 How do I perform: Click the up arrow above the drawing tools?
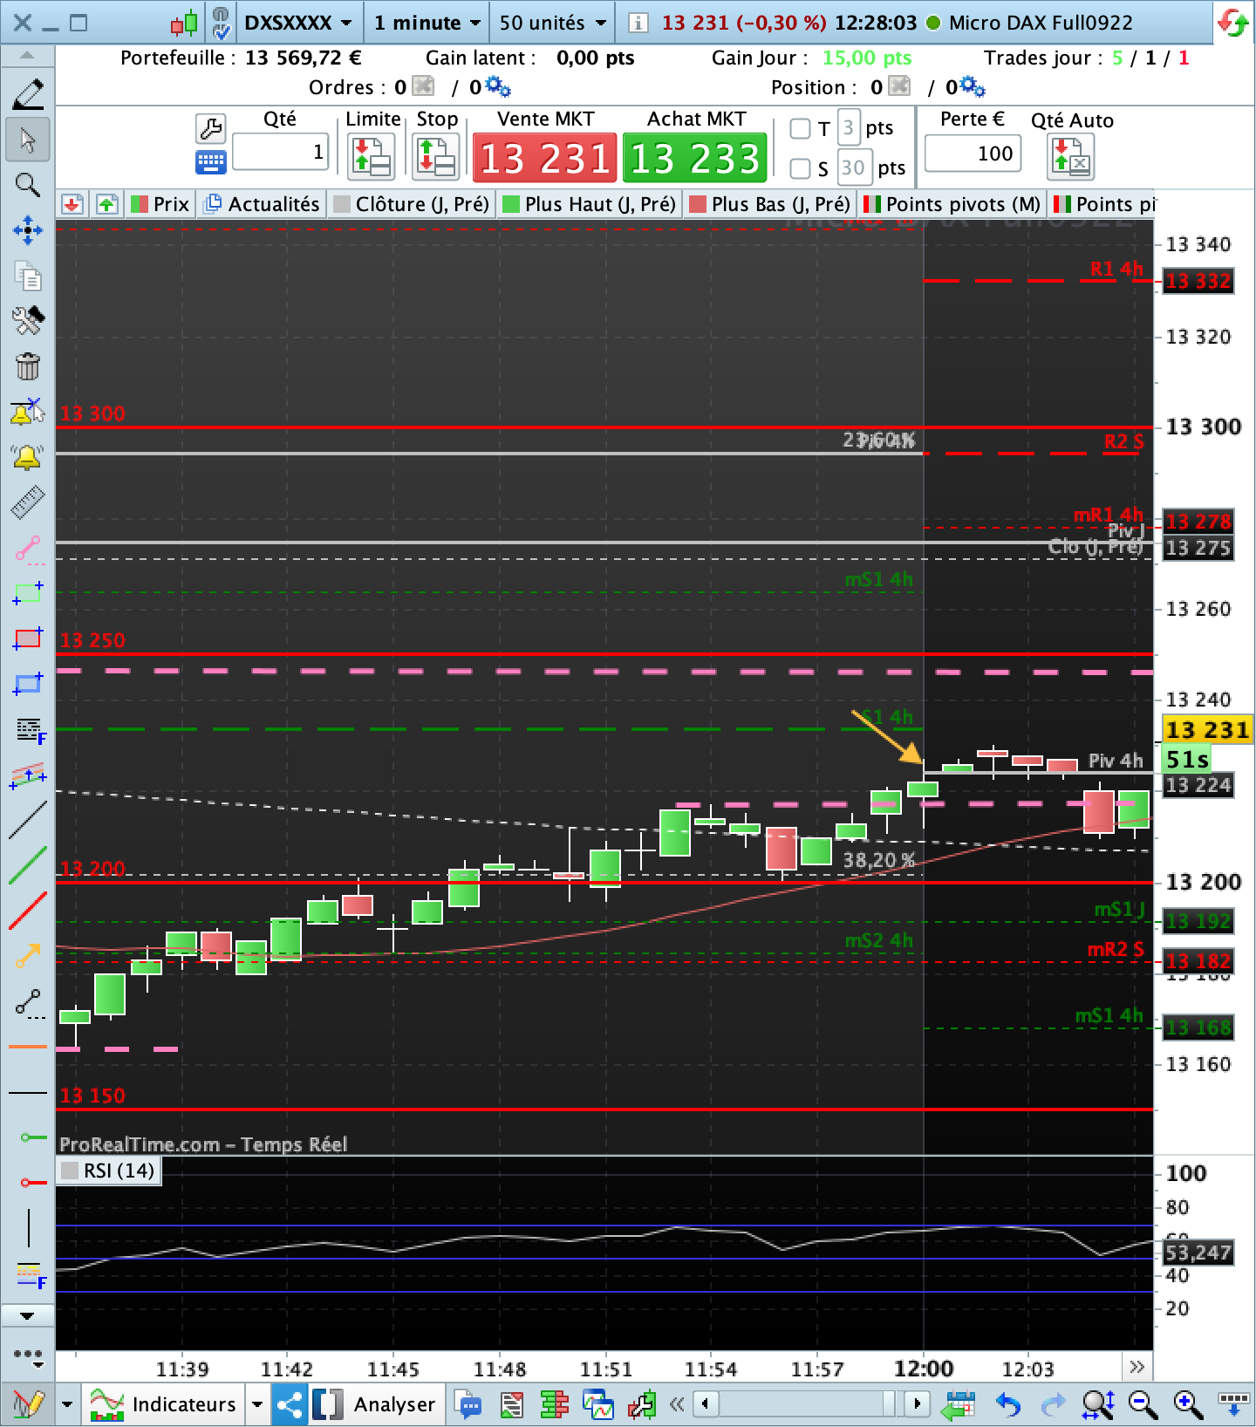(27, 56)
